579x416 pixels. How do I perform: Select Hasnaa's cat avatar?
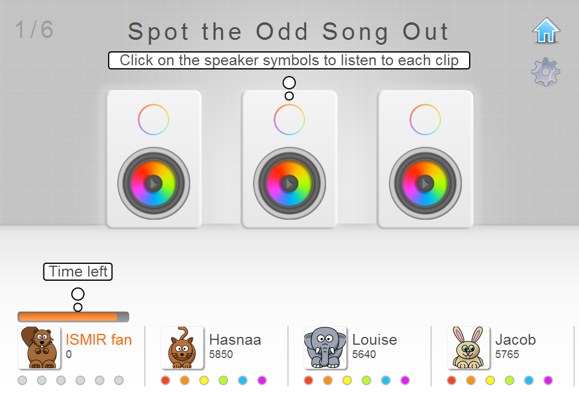coord(182,348)
